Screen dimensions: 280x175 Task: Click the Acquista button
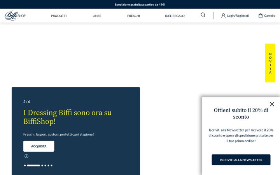pyautogui.click(x=39, y=146)
